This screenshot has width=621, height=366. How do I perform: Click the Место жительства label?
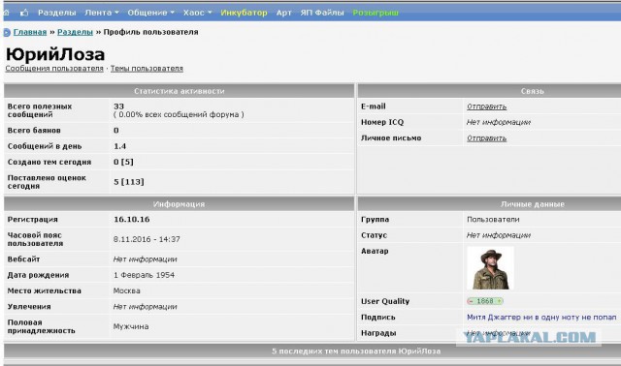45,290
